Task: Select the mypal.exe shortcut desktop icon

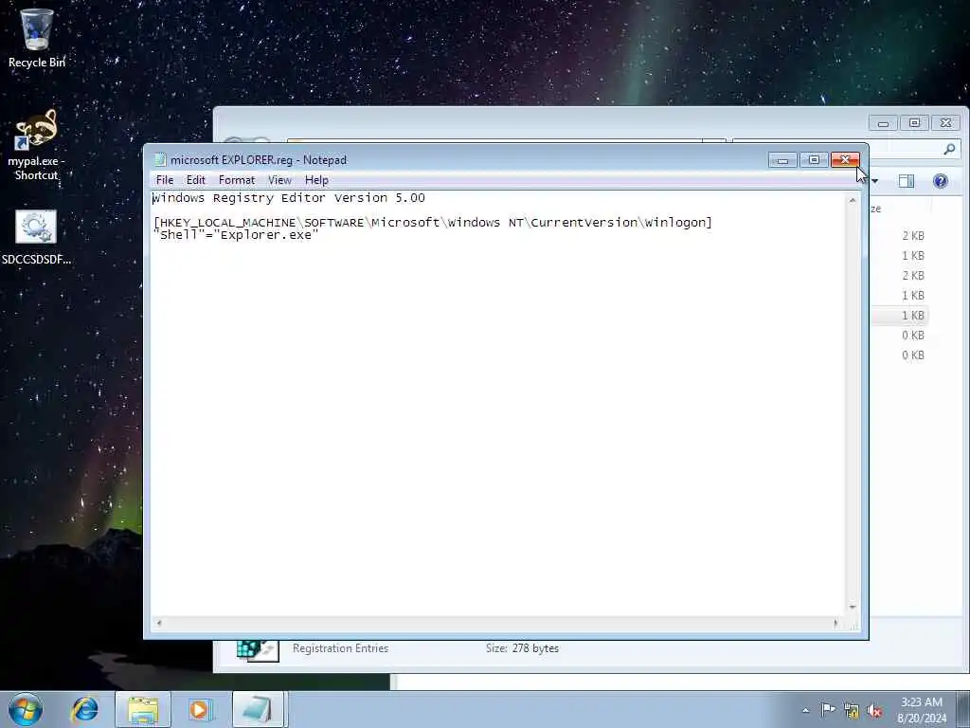Action: pyautogui.click(x=37, y=145)
